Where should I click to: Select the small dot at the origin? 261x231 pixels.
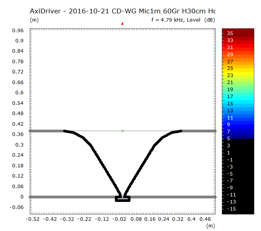click(122, 197)
